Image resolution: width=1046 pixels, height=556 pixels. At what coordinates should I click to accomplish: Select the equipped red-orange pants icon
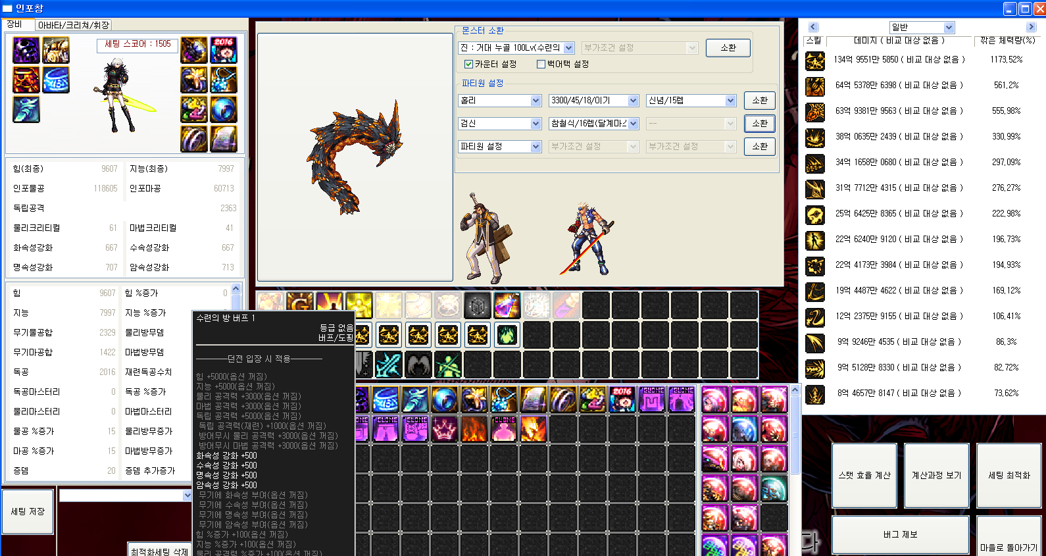pyautogui.click(x=26, y=80)
